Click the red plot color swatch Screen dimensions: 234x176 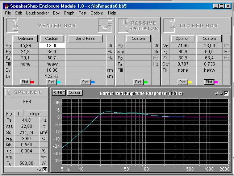click(x=32, y=82)
